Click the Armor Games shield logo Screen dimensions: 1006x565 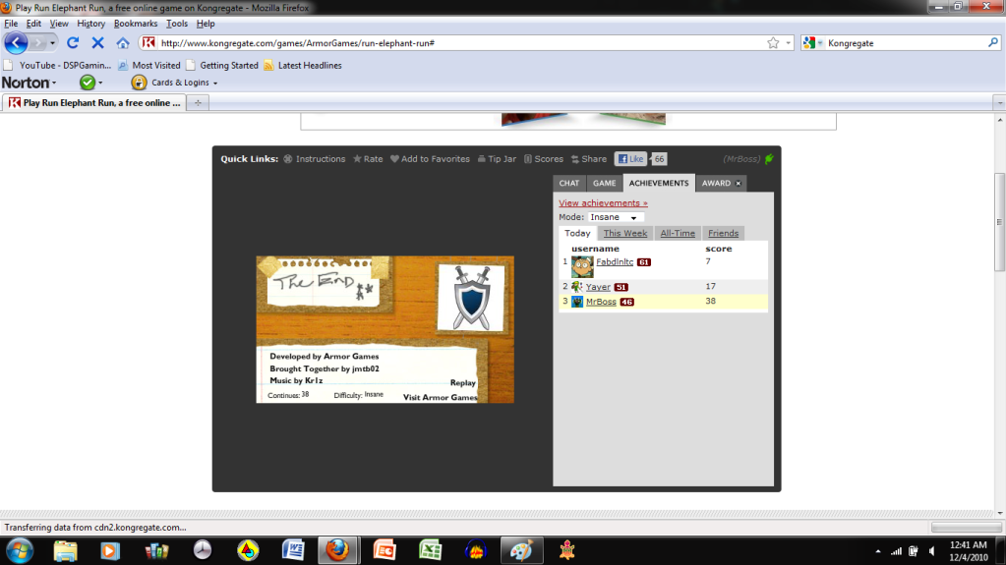tap(472, 298)
